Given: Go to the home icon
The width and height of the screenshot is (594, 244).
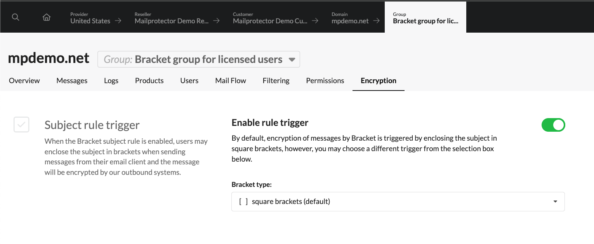Looking at the screenshot, I should [47, 17].
